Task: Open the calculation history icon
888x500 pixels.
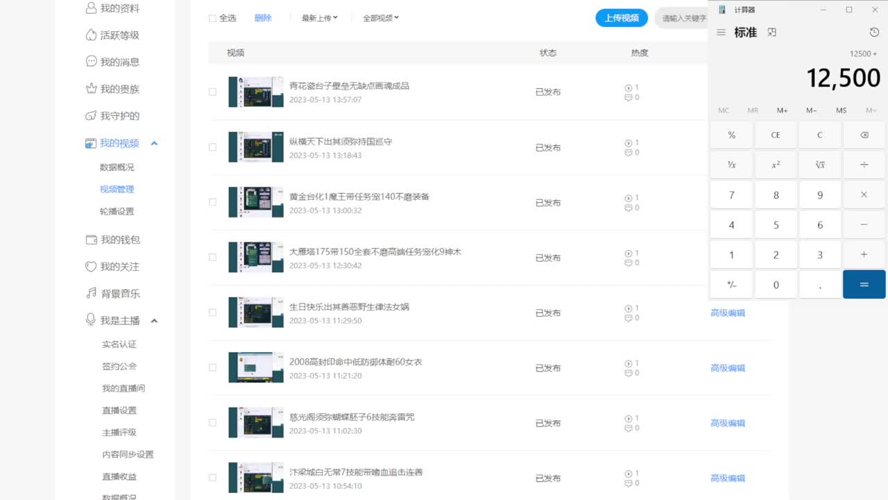Action: 872,32
